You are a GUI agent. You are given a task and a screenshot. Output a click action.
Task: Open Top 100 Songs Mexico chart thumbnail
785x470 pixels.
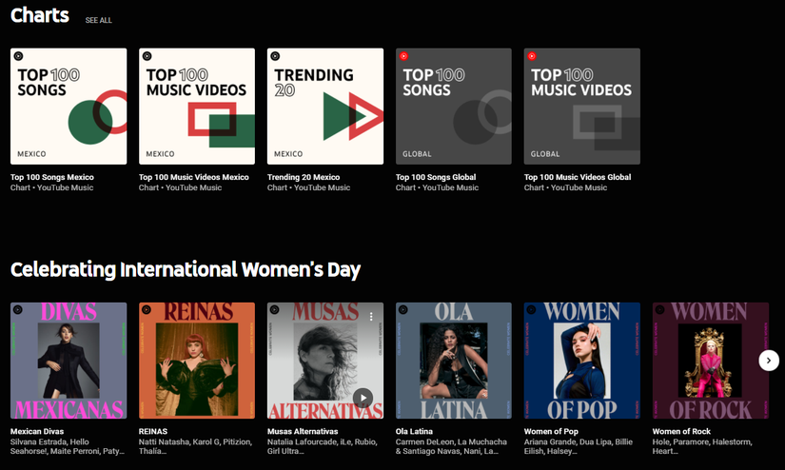tap(69, 107)
